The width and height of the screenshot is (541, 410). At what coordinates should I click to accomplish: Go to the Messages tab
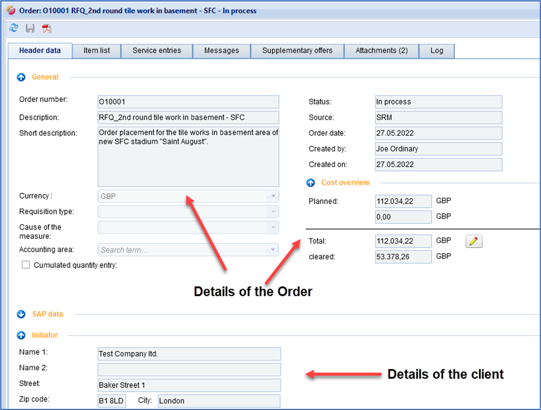[221, 51]
